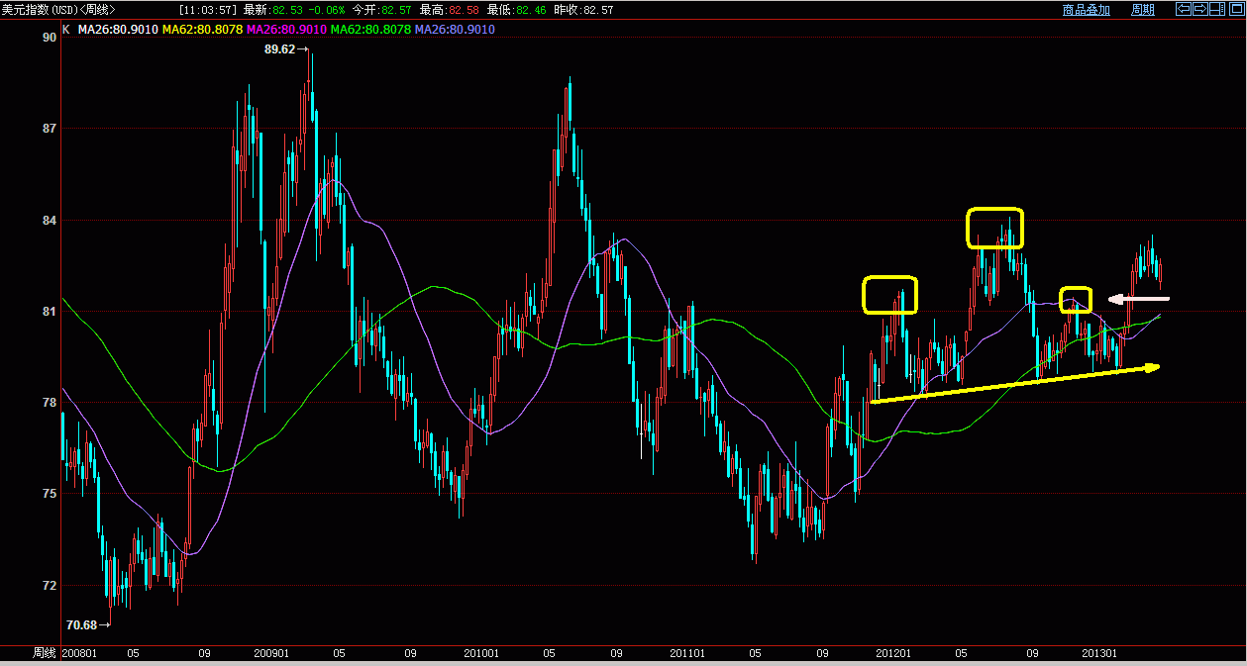Click the 87 price axis label
The image size is (1247, 666).
pos(50,129)
